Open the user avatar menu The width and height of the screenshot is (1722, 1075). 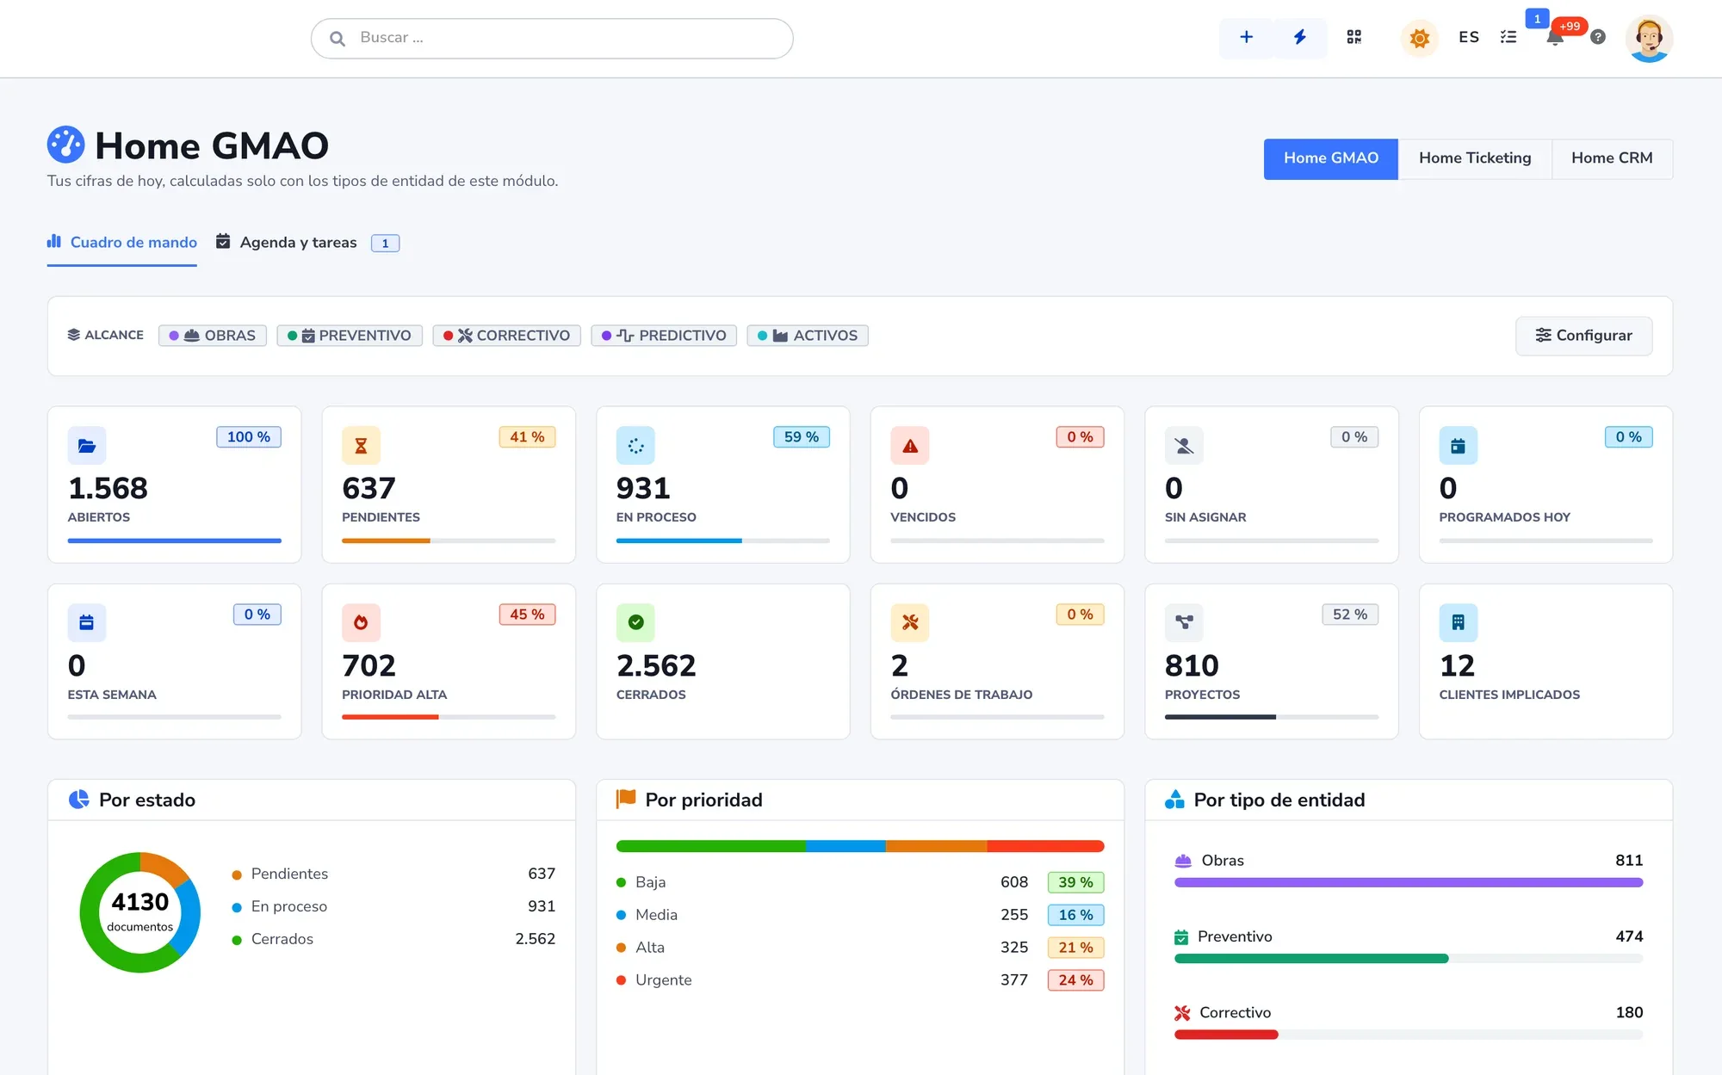1649,39
